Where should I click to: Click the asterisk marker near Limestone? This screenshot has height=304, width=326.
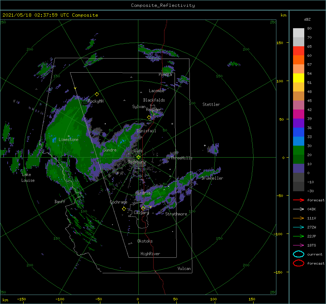tap(68, 136)
